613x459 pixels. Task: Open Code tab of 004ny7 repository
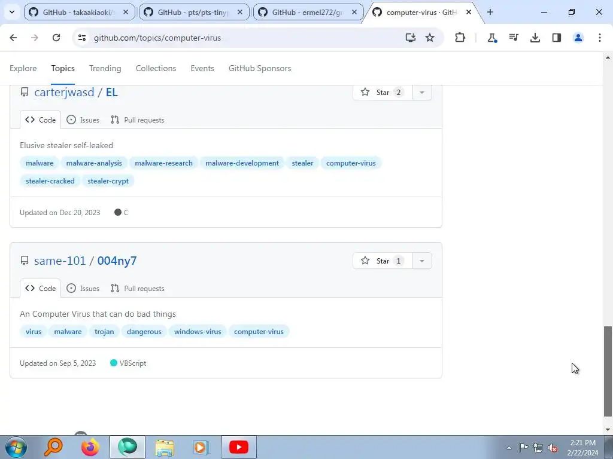[x=40, y=289]
